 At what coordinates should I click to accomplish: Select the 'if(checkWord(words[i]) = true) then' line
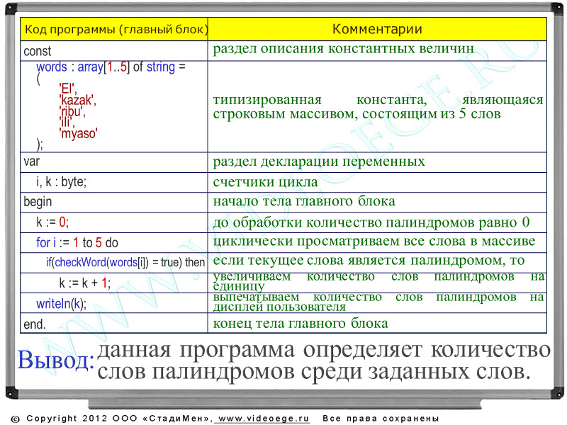pos(125,262)
